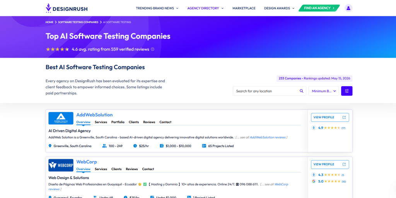The width and height of the screenshot is (396, 198).
Task: Click the five-star rating in the header
Action: click(x=57, y=49)
